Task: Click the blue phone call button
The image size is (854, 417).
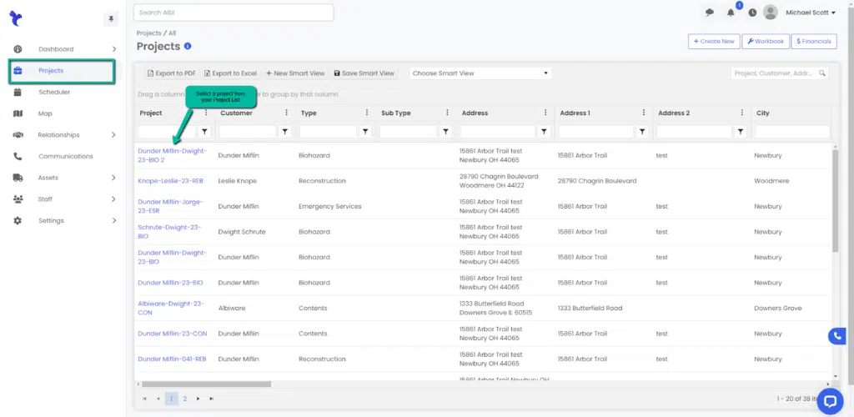Action: click(x=836, y=336)
